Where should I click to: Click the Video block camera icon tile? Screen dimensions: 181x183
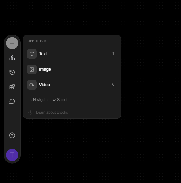[32, 85]
